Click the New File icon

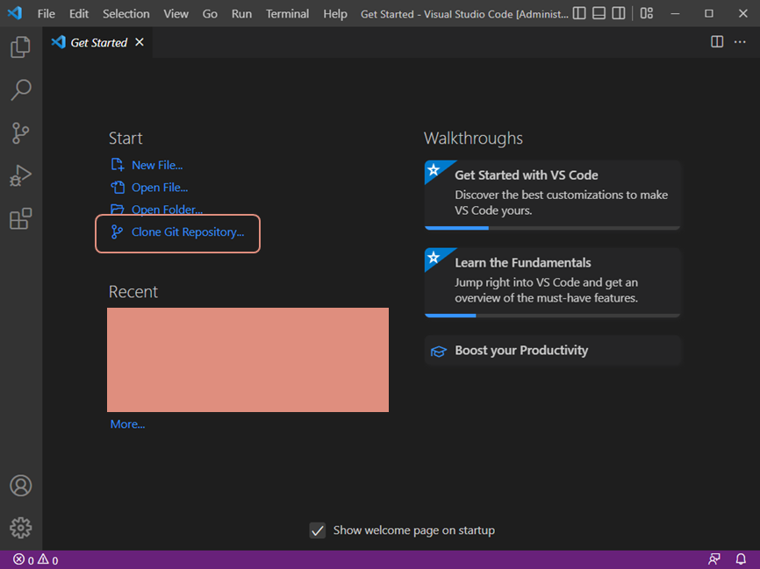coord(118,165)
